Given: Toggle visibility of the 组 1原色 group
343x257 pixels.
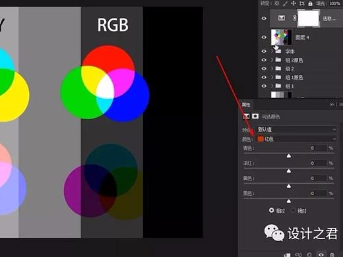Looking at the screenshot, I should 264,77.
